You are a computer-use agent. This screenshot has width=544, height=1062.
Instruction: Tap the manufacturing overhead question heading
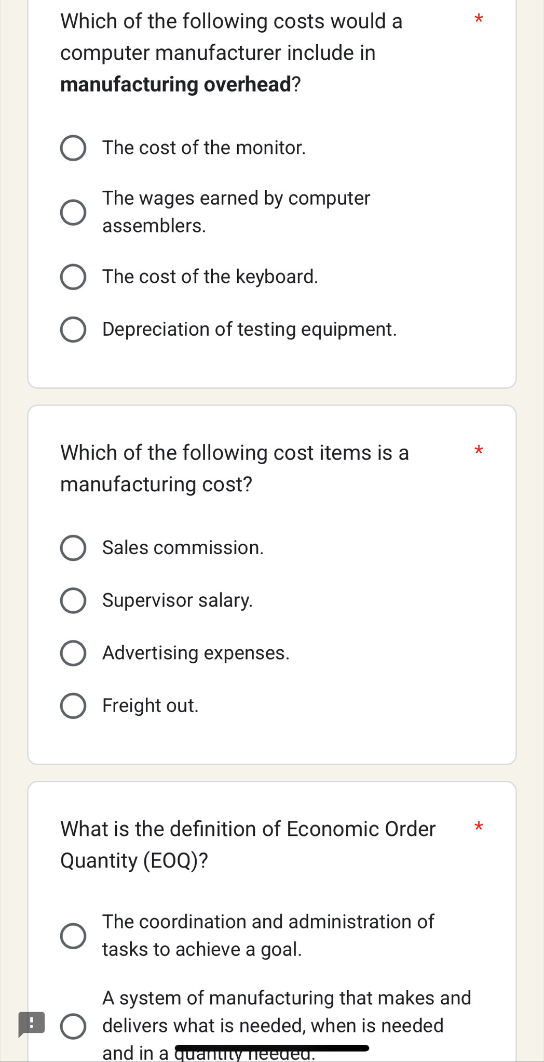232,53
